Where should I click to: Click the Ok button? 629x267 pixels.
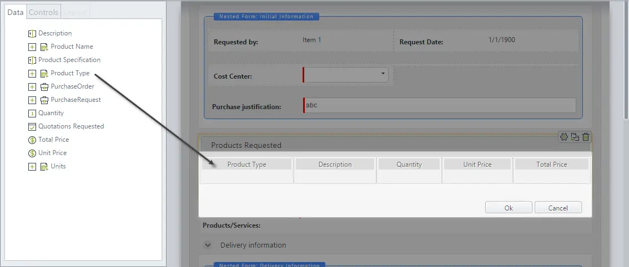coord(509,207)
